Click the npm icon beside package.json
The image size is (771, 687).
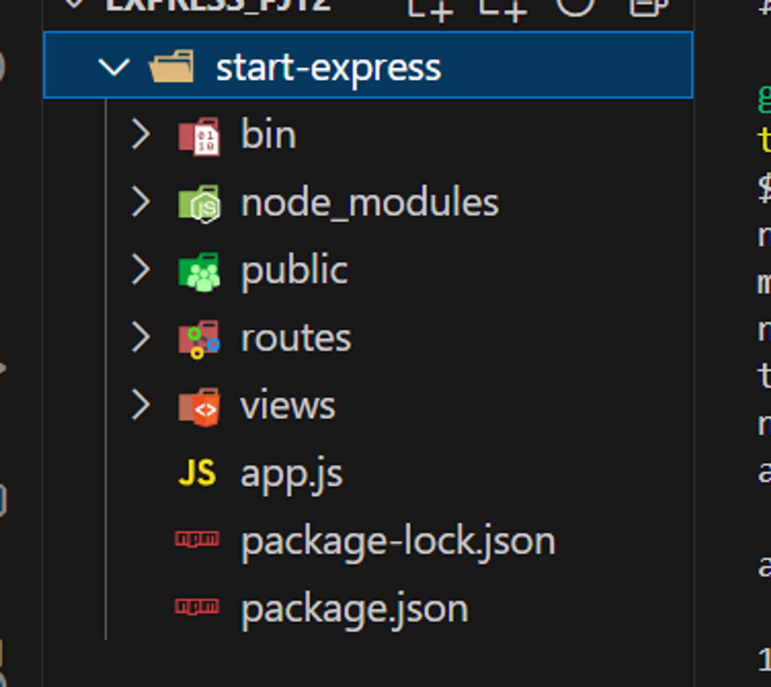(197, 606)
